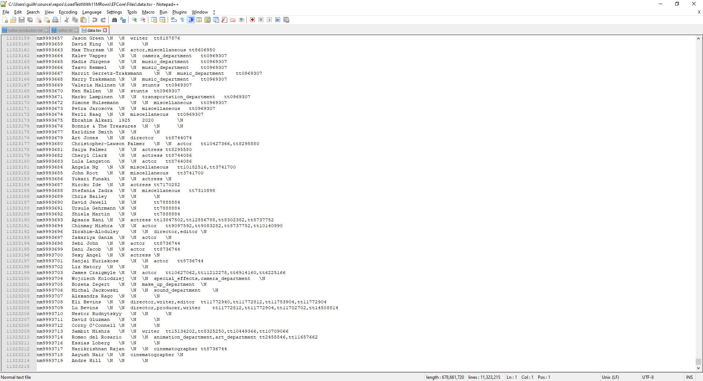Open the Macro menu

click(x=148, y=12)
